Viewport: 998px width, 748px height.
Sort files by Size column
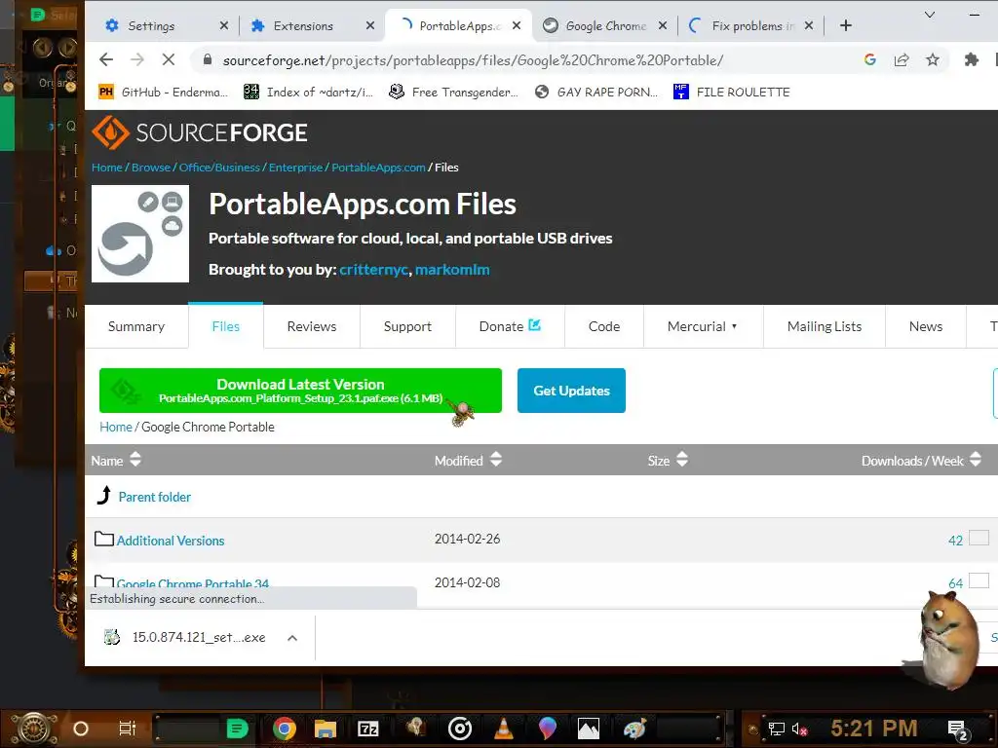click(668, 460)
